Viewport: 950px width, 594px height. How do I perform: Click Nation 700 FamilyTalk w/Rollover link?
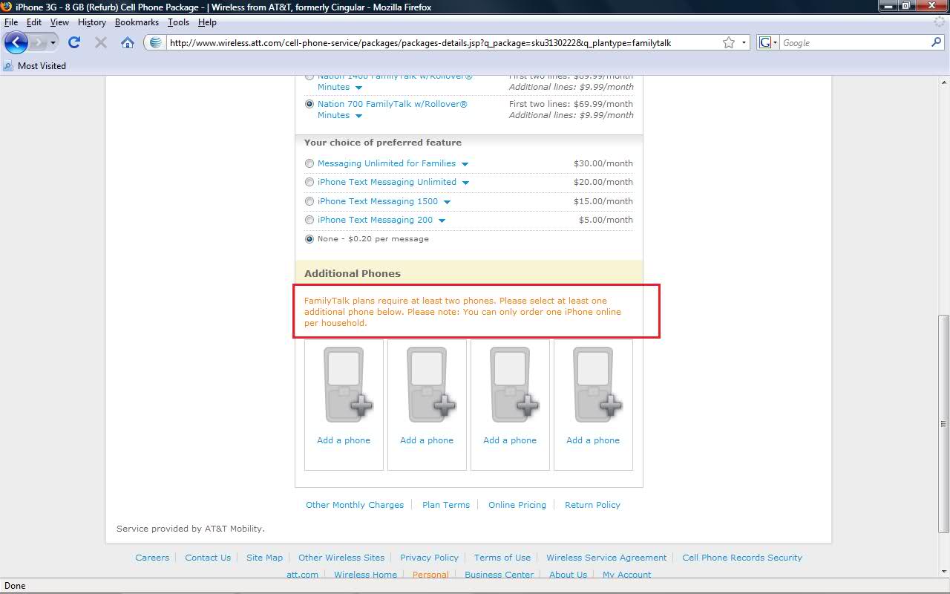click(x=393, y=110)
